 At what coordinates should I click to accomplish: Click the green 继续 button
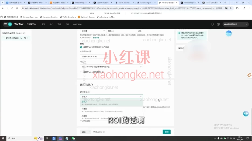point(167,132)
